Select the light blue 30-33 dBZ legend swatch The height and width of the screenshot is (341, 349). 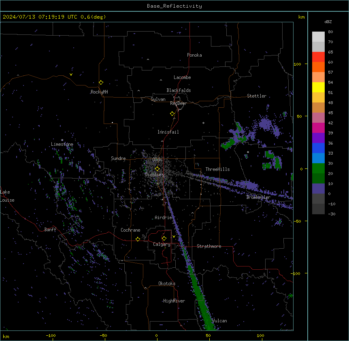coord(318,158)
